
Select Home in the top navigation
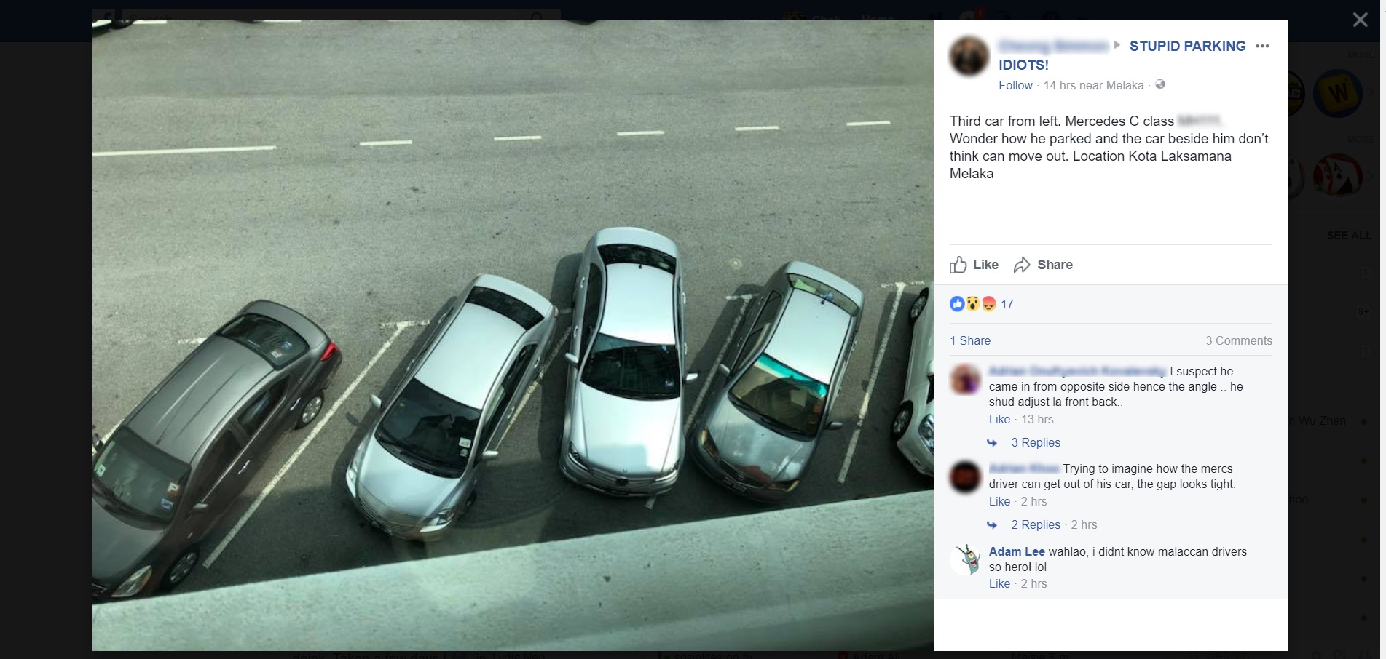(x=878, y=18)
